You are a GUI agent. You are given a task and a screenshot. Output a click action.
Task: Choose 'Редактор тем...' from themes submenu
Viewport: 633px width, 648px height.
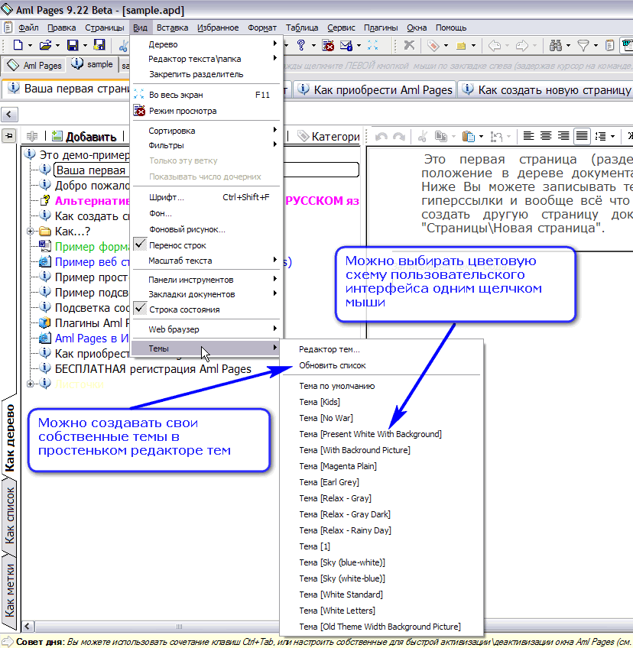pyautogui.click(x=381, y=349)
